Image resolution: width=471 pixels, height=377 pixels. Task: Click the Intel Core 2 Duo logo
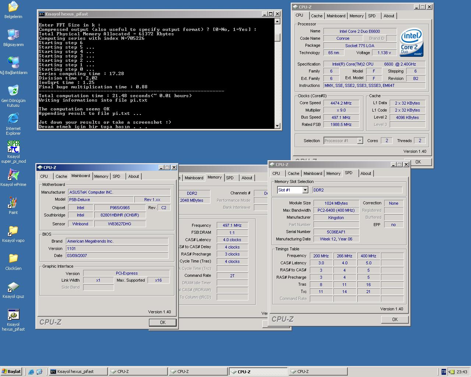tap(411, 42)
